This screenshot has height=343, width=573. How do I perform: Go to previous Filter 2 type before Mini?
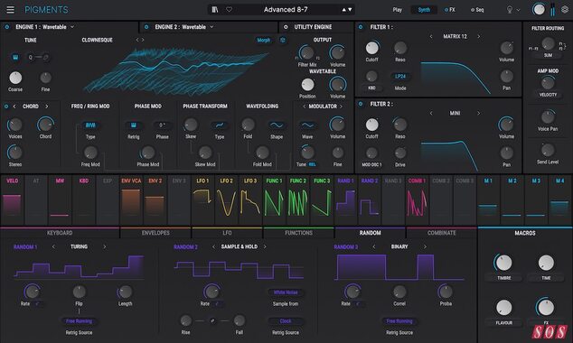pyautogui.click(x=431, y=114)
